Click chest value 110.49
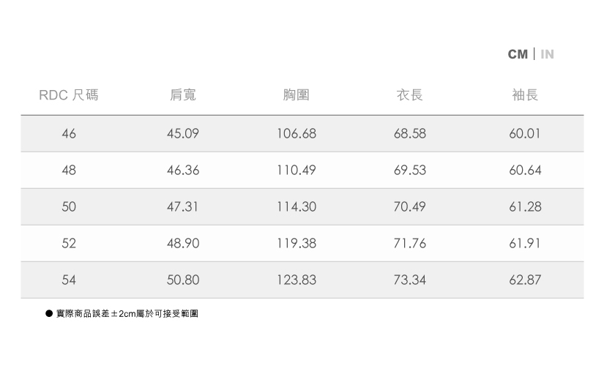Viewport: 604px width, 366px height. coord(297,171)
